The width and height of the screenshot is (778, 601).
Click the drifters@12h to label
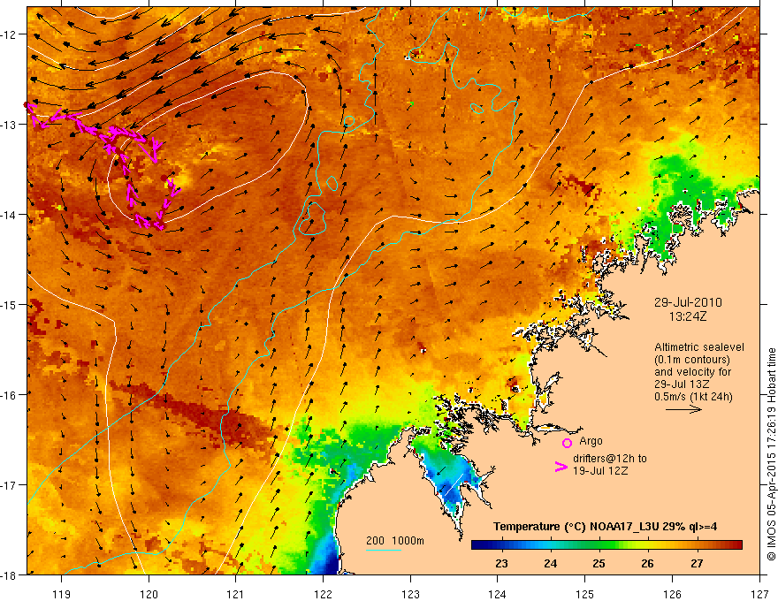[x=610, y=459]
